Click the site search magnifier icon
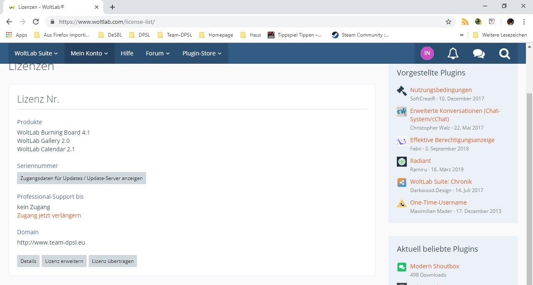This screenshot has height=285, width=533. point(504,53)
